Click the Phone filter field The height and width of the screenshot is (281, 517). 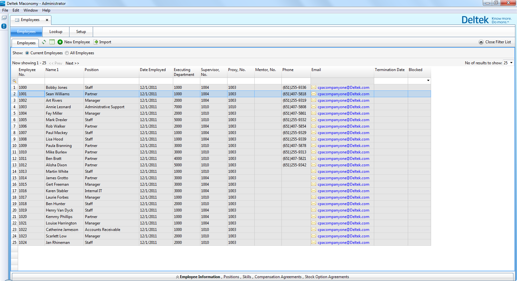tap(296, 81)
